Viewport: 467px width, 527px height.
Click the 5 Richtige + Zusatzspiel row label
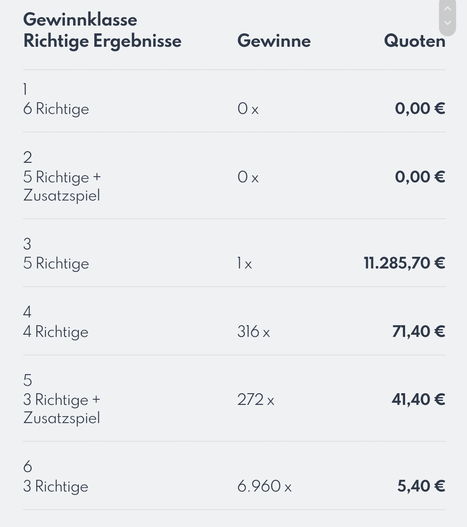click(62, 186)
